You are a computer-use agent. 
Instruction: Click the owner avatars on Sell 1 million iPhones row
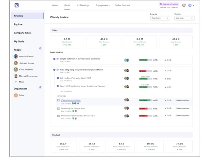tap(126, 78)
